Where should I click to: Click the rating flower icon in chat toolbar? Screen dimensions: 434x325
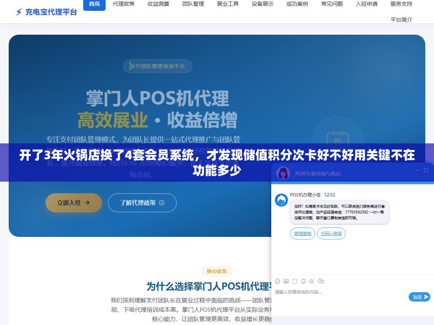[x=303, y=281]
